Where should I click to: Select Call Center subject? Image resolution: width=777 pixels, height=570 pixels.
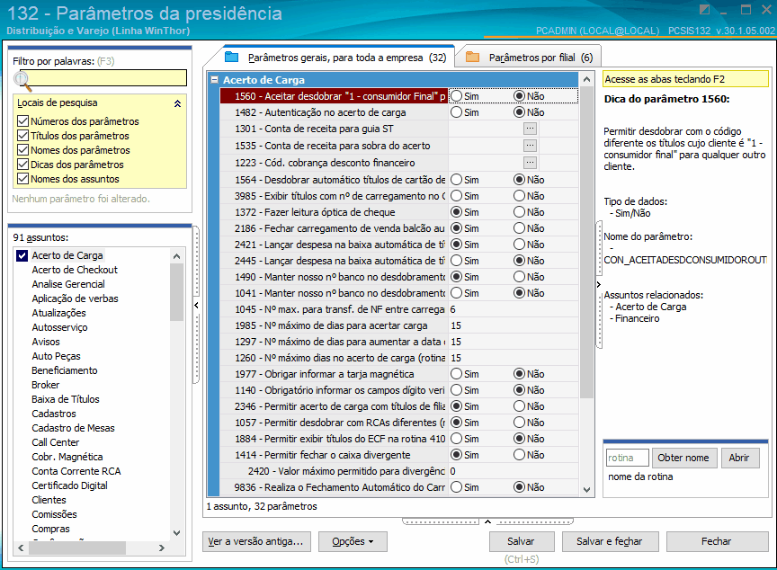coord(56,442)
